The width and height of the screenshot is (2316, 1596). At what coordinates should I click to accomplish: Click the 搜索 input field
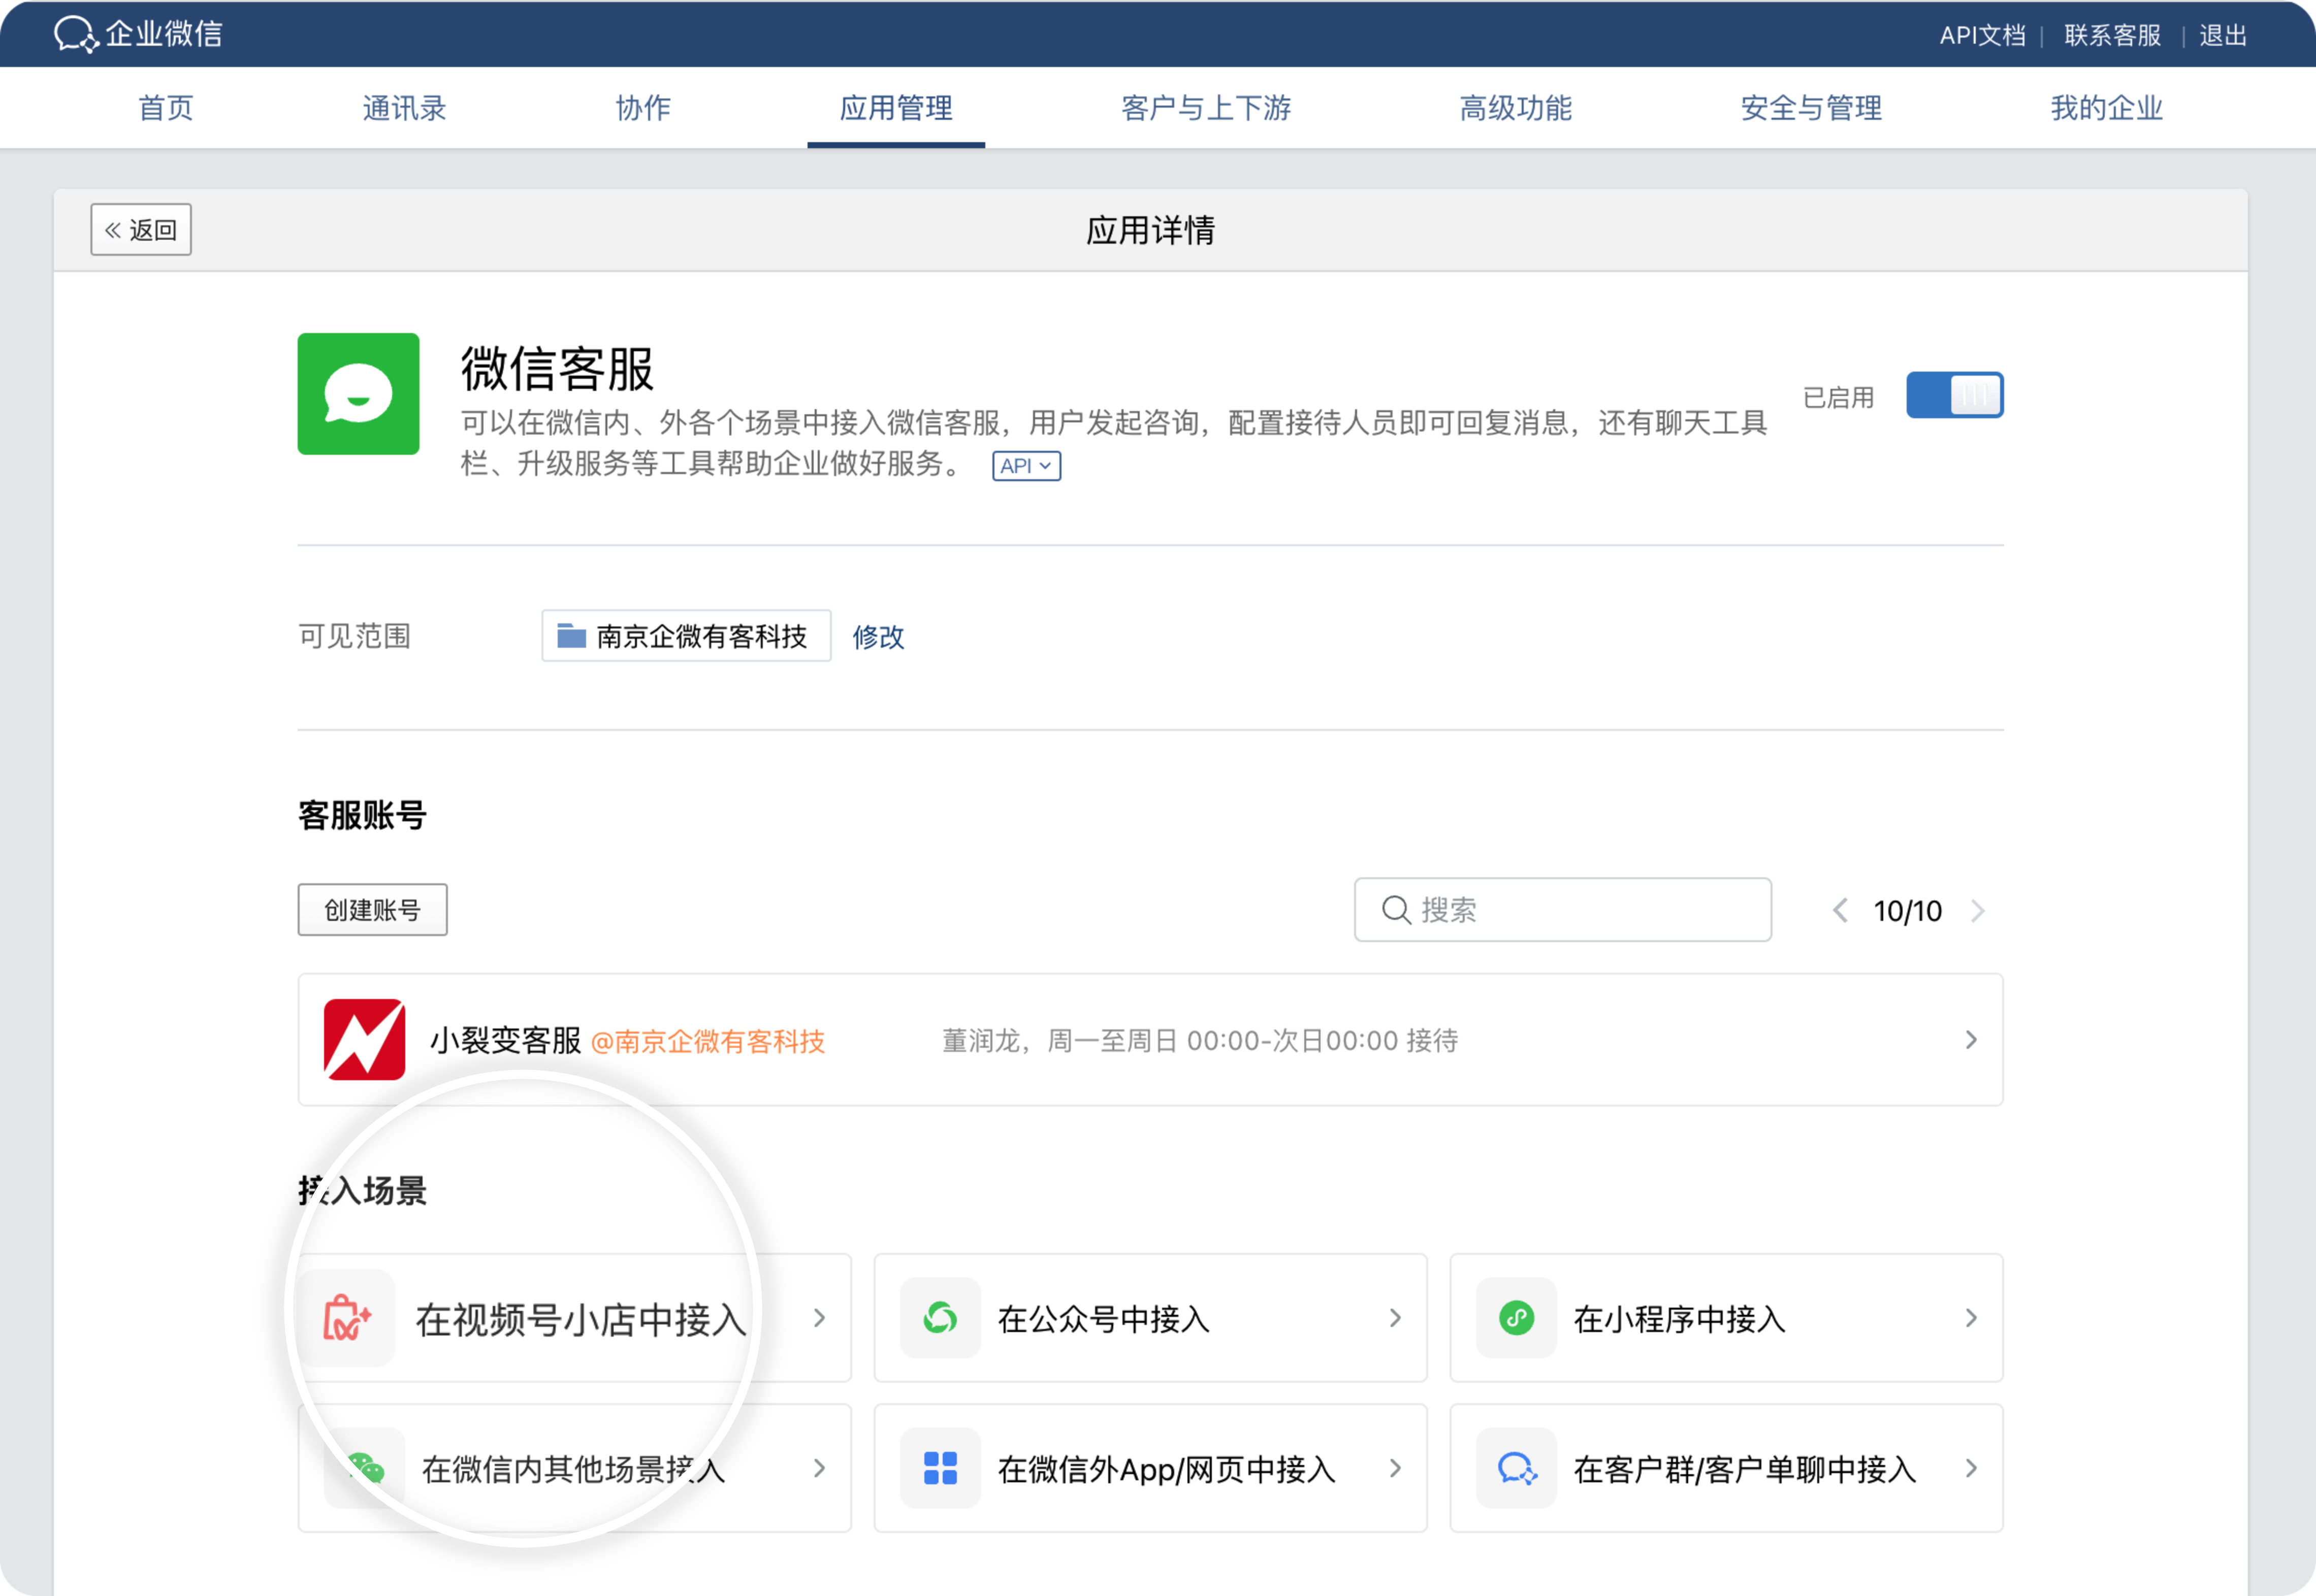coord(1563,910)
